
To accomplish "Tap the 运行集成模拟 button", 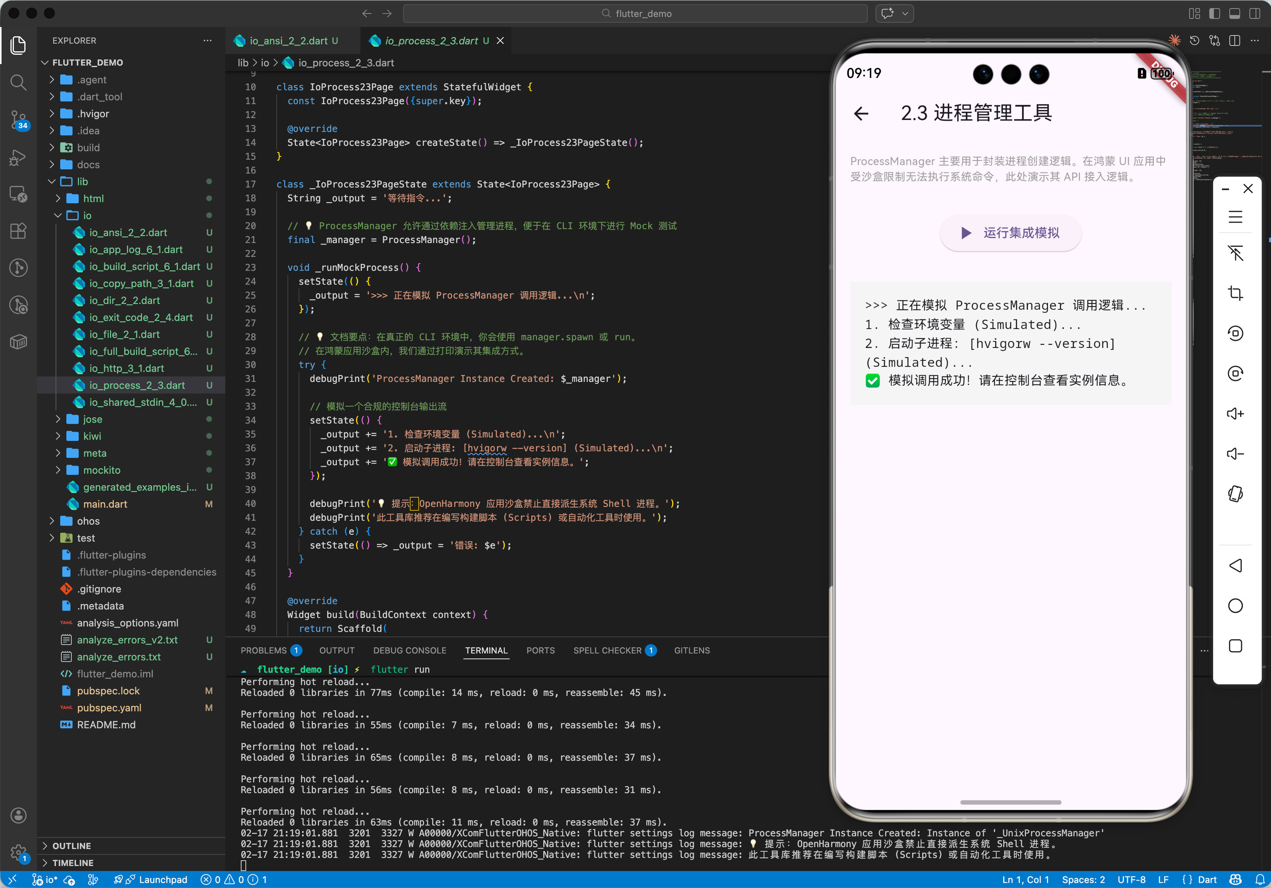I will (1010, 233).
